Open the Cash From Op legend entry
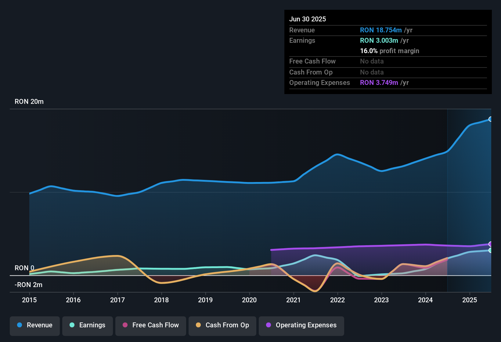Viewport: 501px width, 342px height. coord(222,325)
